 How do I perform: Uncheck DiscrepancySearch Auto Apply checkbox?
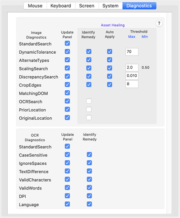point(110,76)
